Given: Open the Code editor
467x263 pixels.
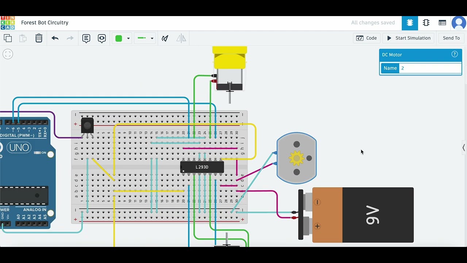Looking at the screenshot, I should tap(367, 38).
